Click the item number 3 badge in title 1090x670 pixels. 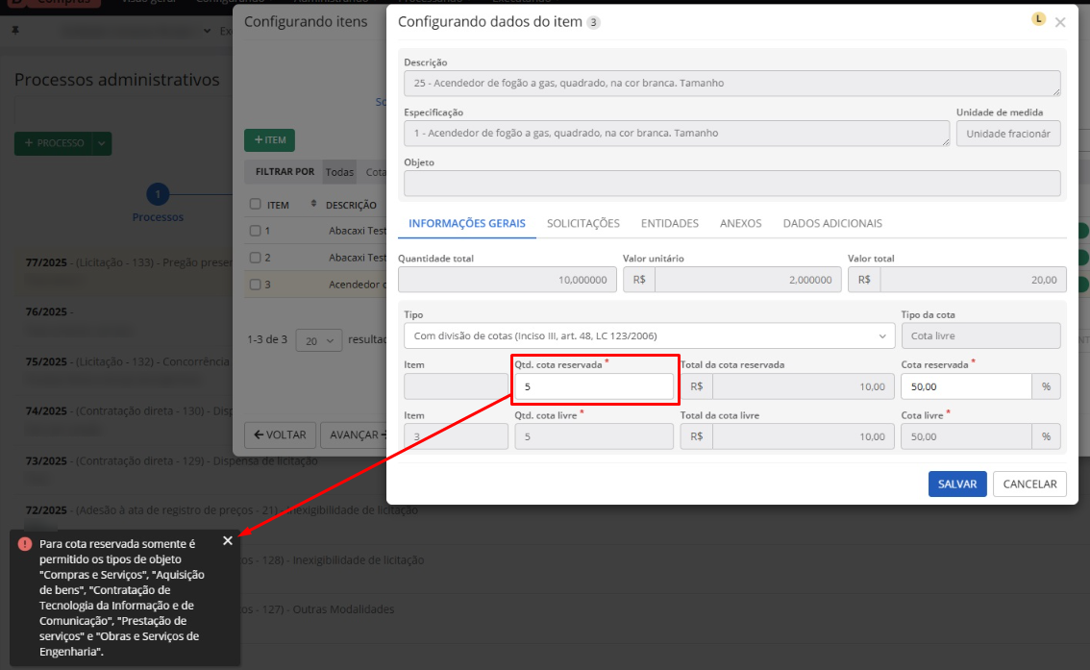click(593, 22)
